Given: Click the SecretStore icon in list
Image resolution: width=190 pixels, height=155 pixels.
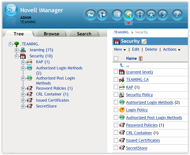Looking at the screenshot, I should click(122, 148).
